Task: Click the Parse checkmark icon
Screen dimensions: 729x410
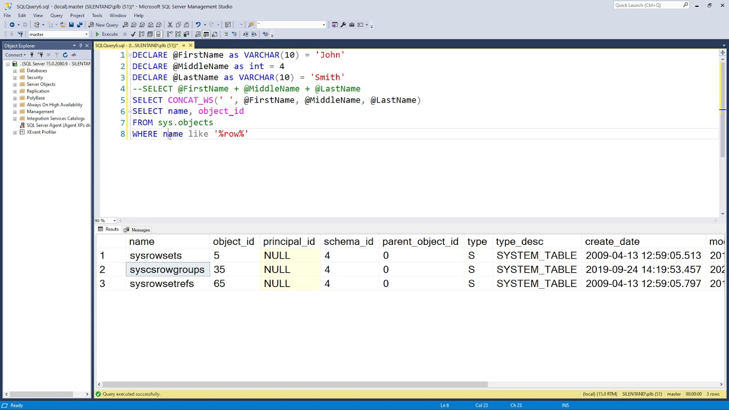Action: coord(133,34)
